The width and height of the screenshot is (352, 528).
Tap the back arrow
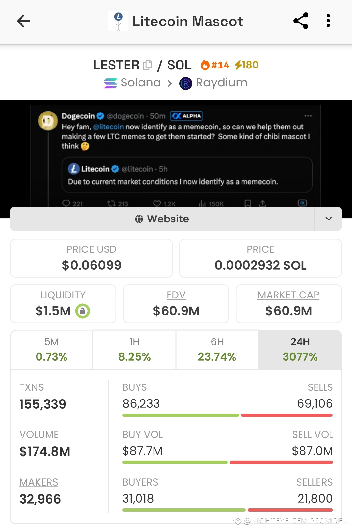(x=23, y=21)
